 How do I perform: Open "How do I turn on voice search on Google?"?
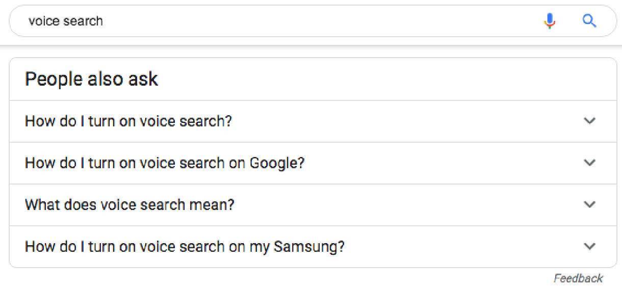[x=164, y=163]
